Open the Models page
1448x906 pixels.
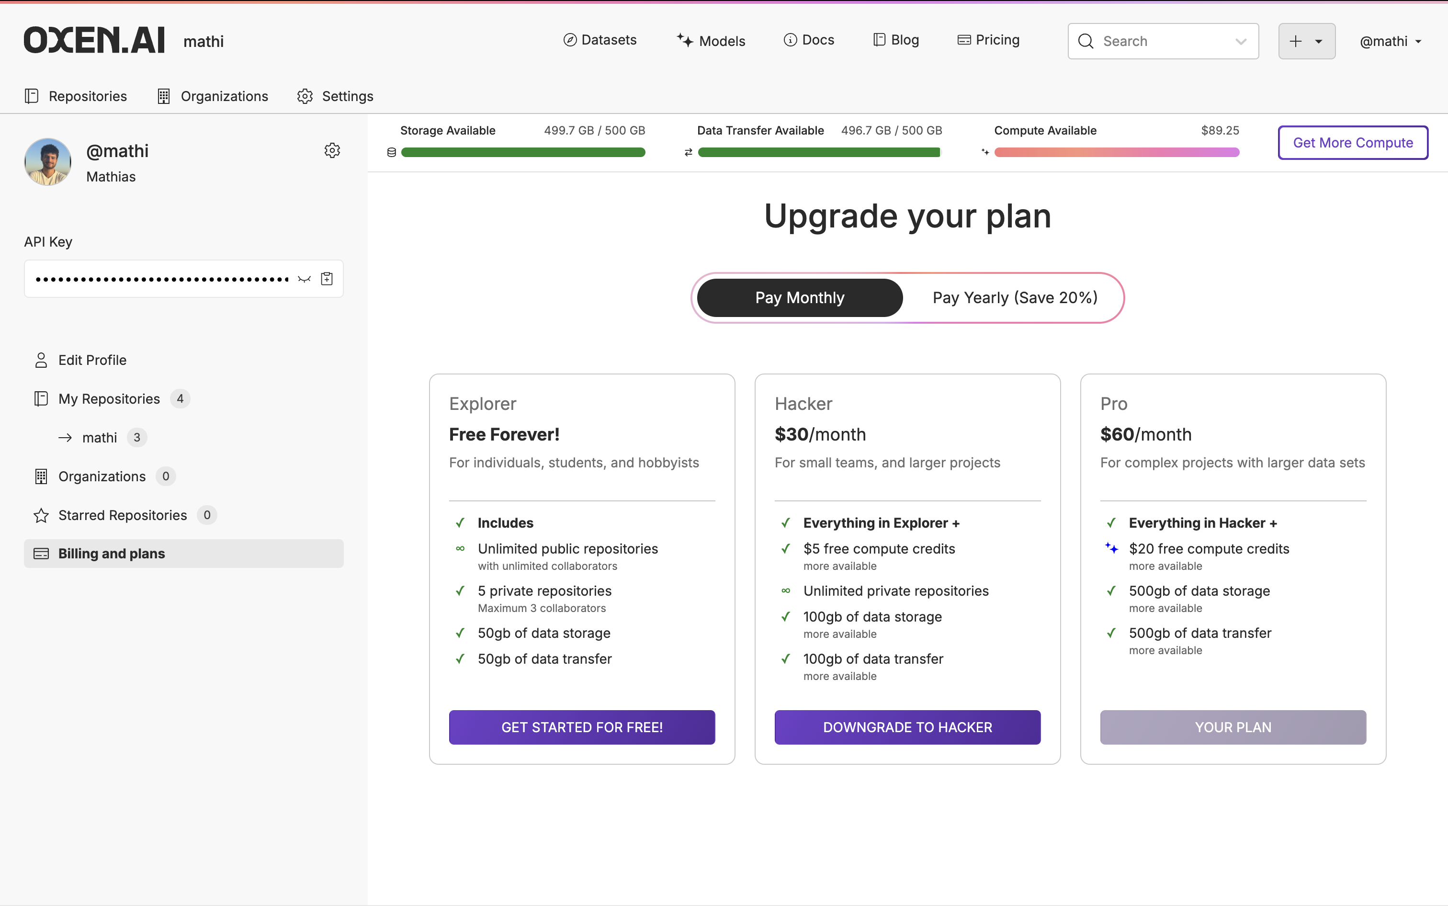coord(711,41)
